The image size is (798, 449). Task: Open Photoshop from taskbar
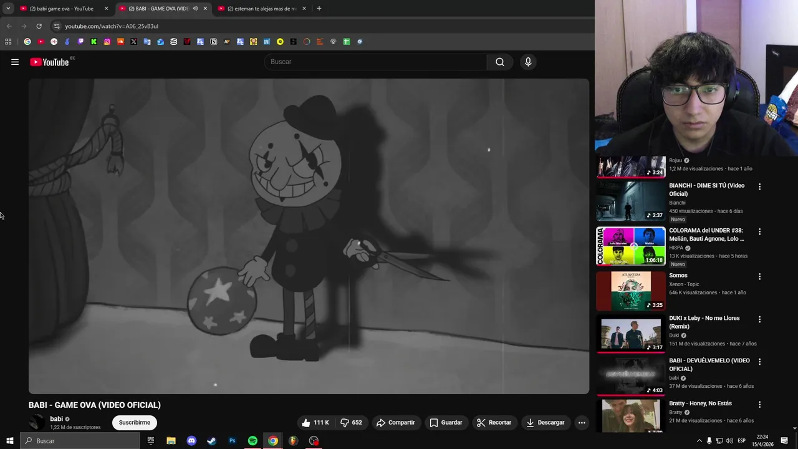[232, 441]
